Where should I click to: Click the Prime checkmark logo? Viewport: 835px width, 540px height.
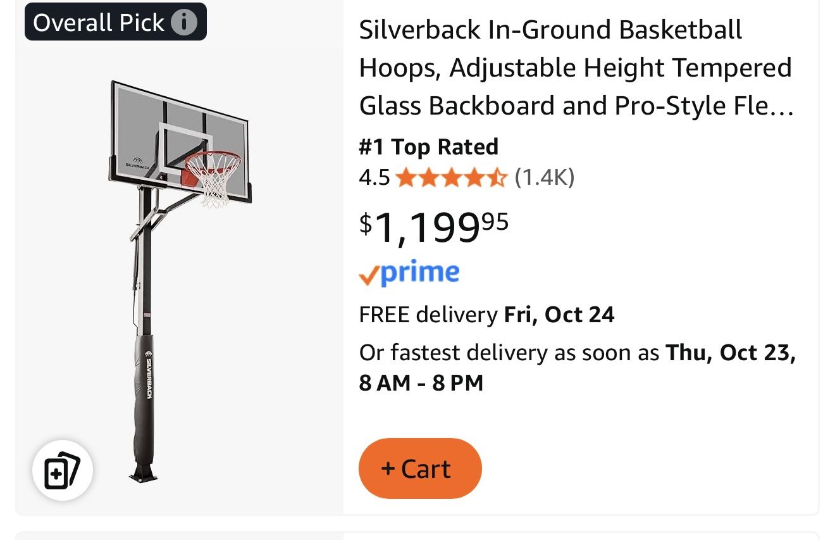coord(371,273)
